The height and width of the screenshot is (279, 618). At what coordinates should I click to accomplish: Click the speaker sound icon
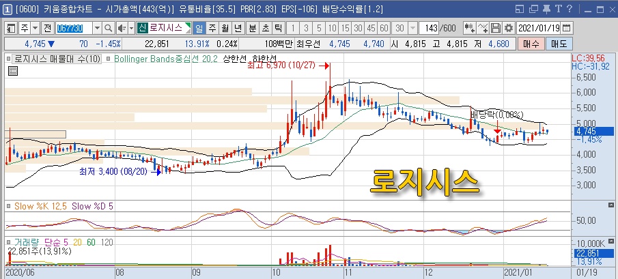coord(122,28)
